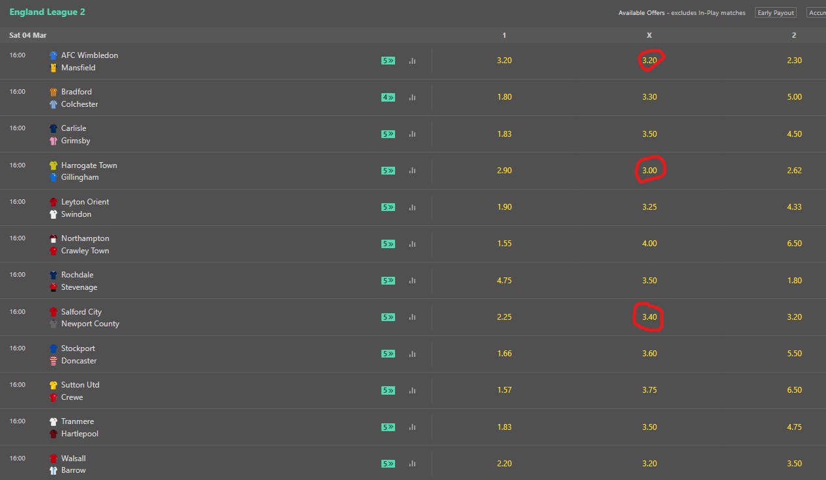Viewport: 826px width, 480px height.
Task: Back AFC Wimbledon home win at 3.20
Action: (504, 61)
